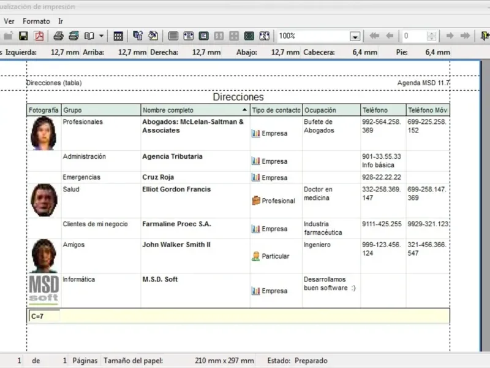Viewport: 490px width, 368px height.
Task: Open the Ver menu
Action: 9,21
